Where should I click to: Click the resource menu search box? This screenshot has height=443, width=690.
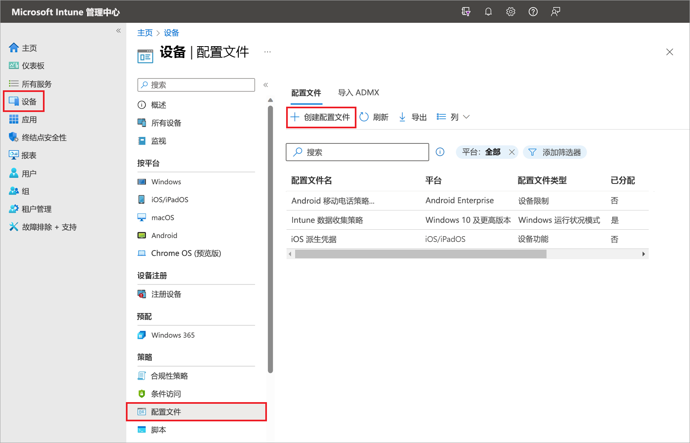196,85
